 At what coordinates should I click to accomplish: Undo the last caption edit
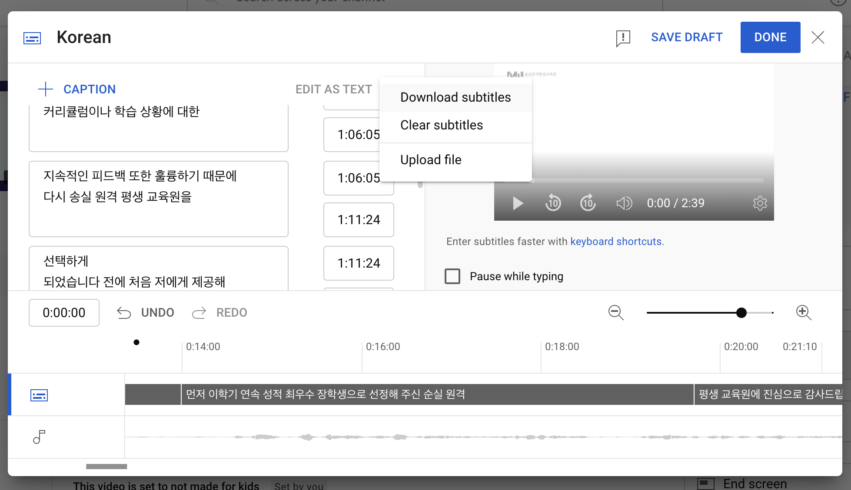pos(146,312)
